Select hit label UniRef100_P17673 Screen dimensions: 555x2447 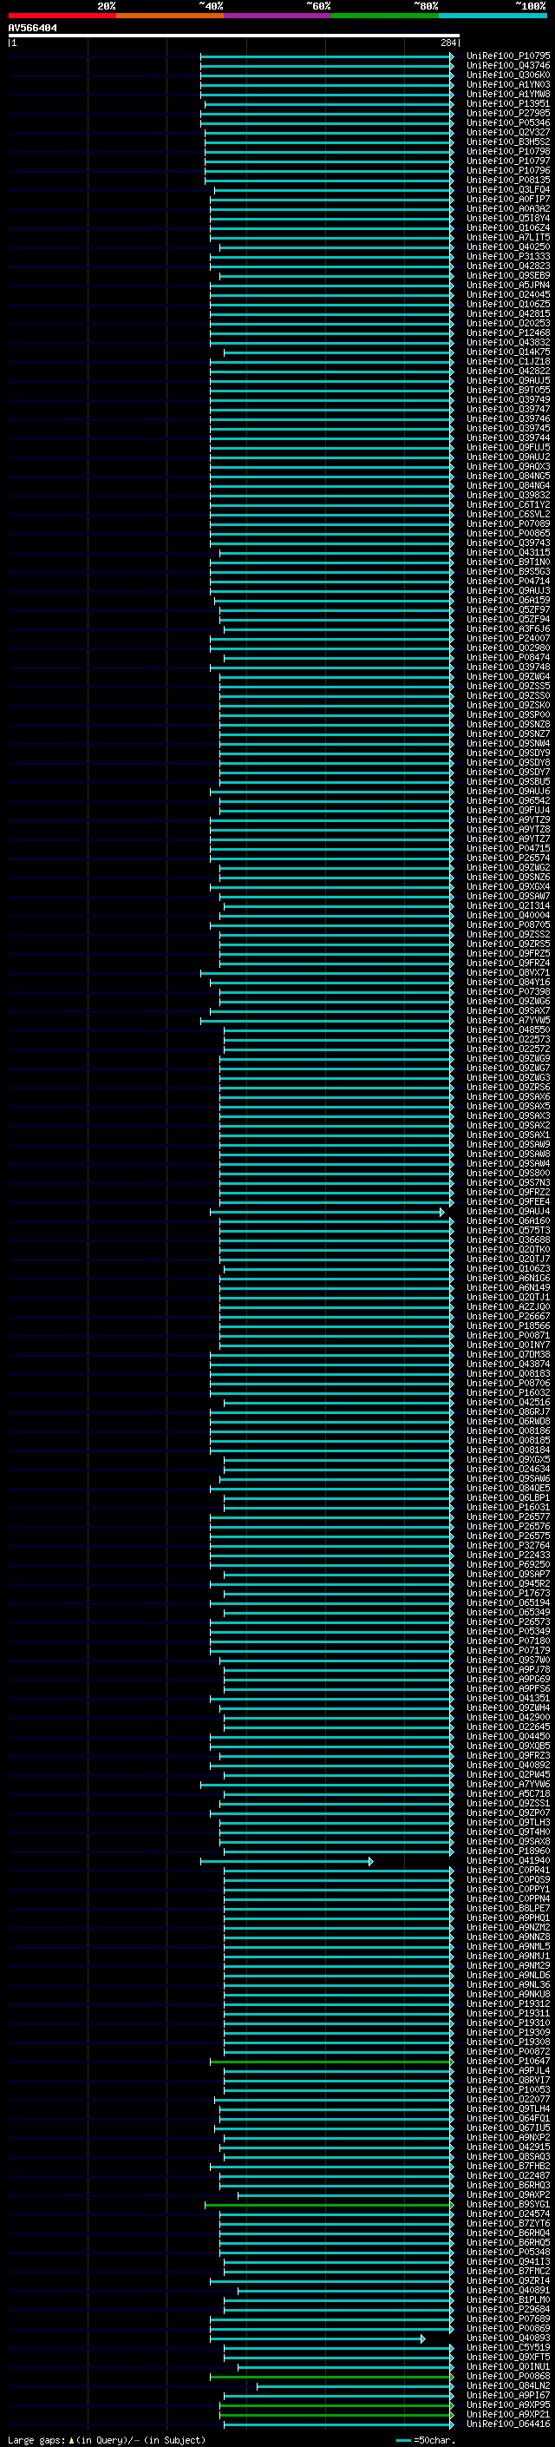tap(508, 1593)
